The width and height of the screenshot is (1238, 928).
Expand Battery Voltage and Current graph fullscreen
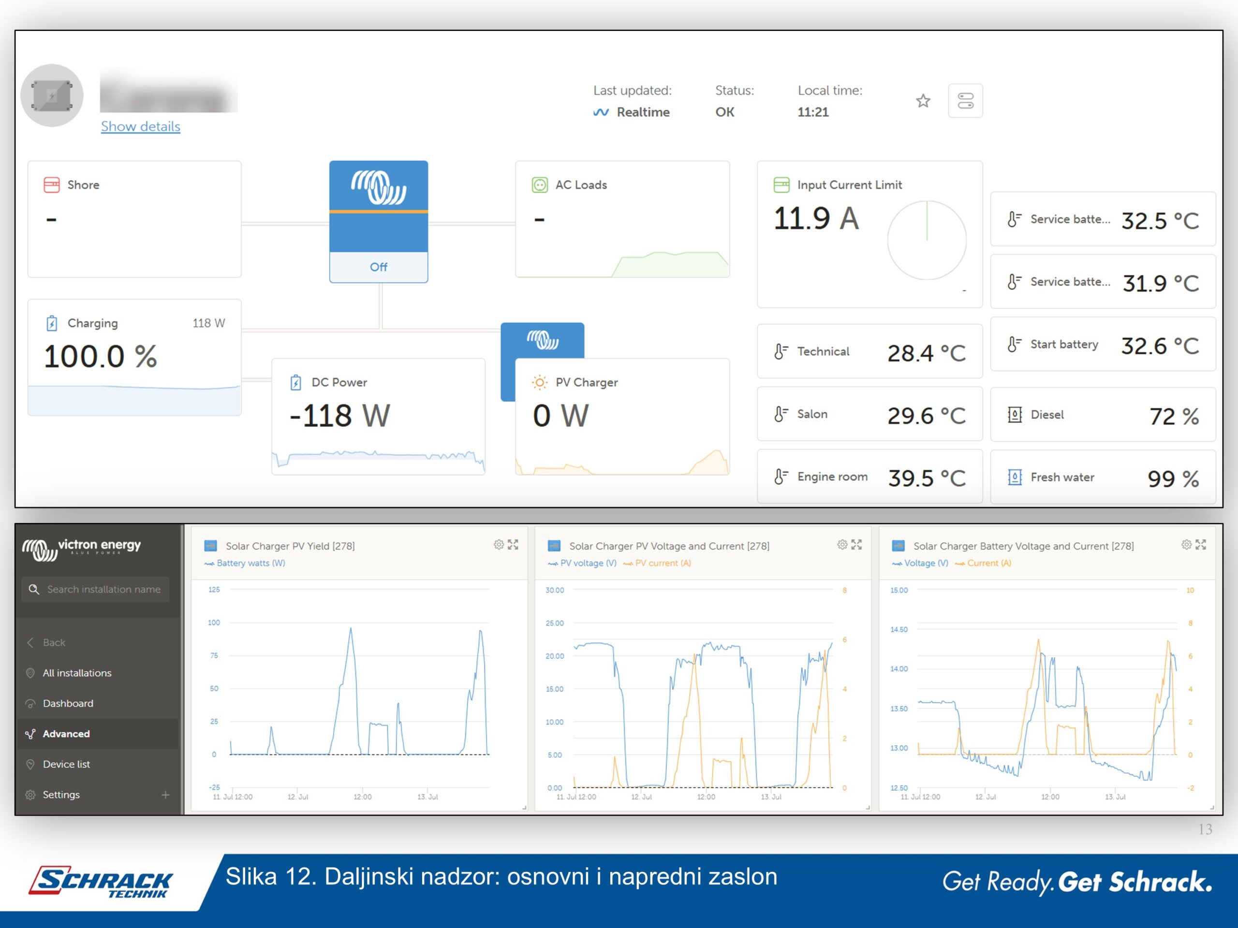click(x=1201, y=544)
